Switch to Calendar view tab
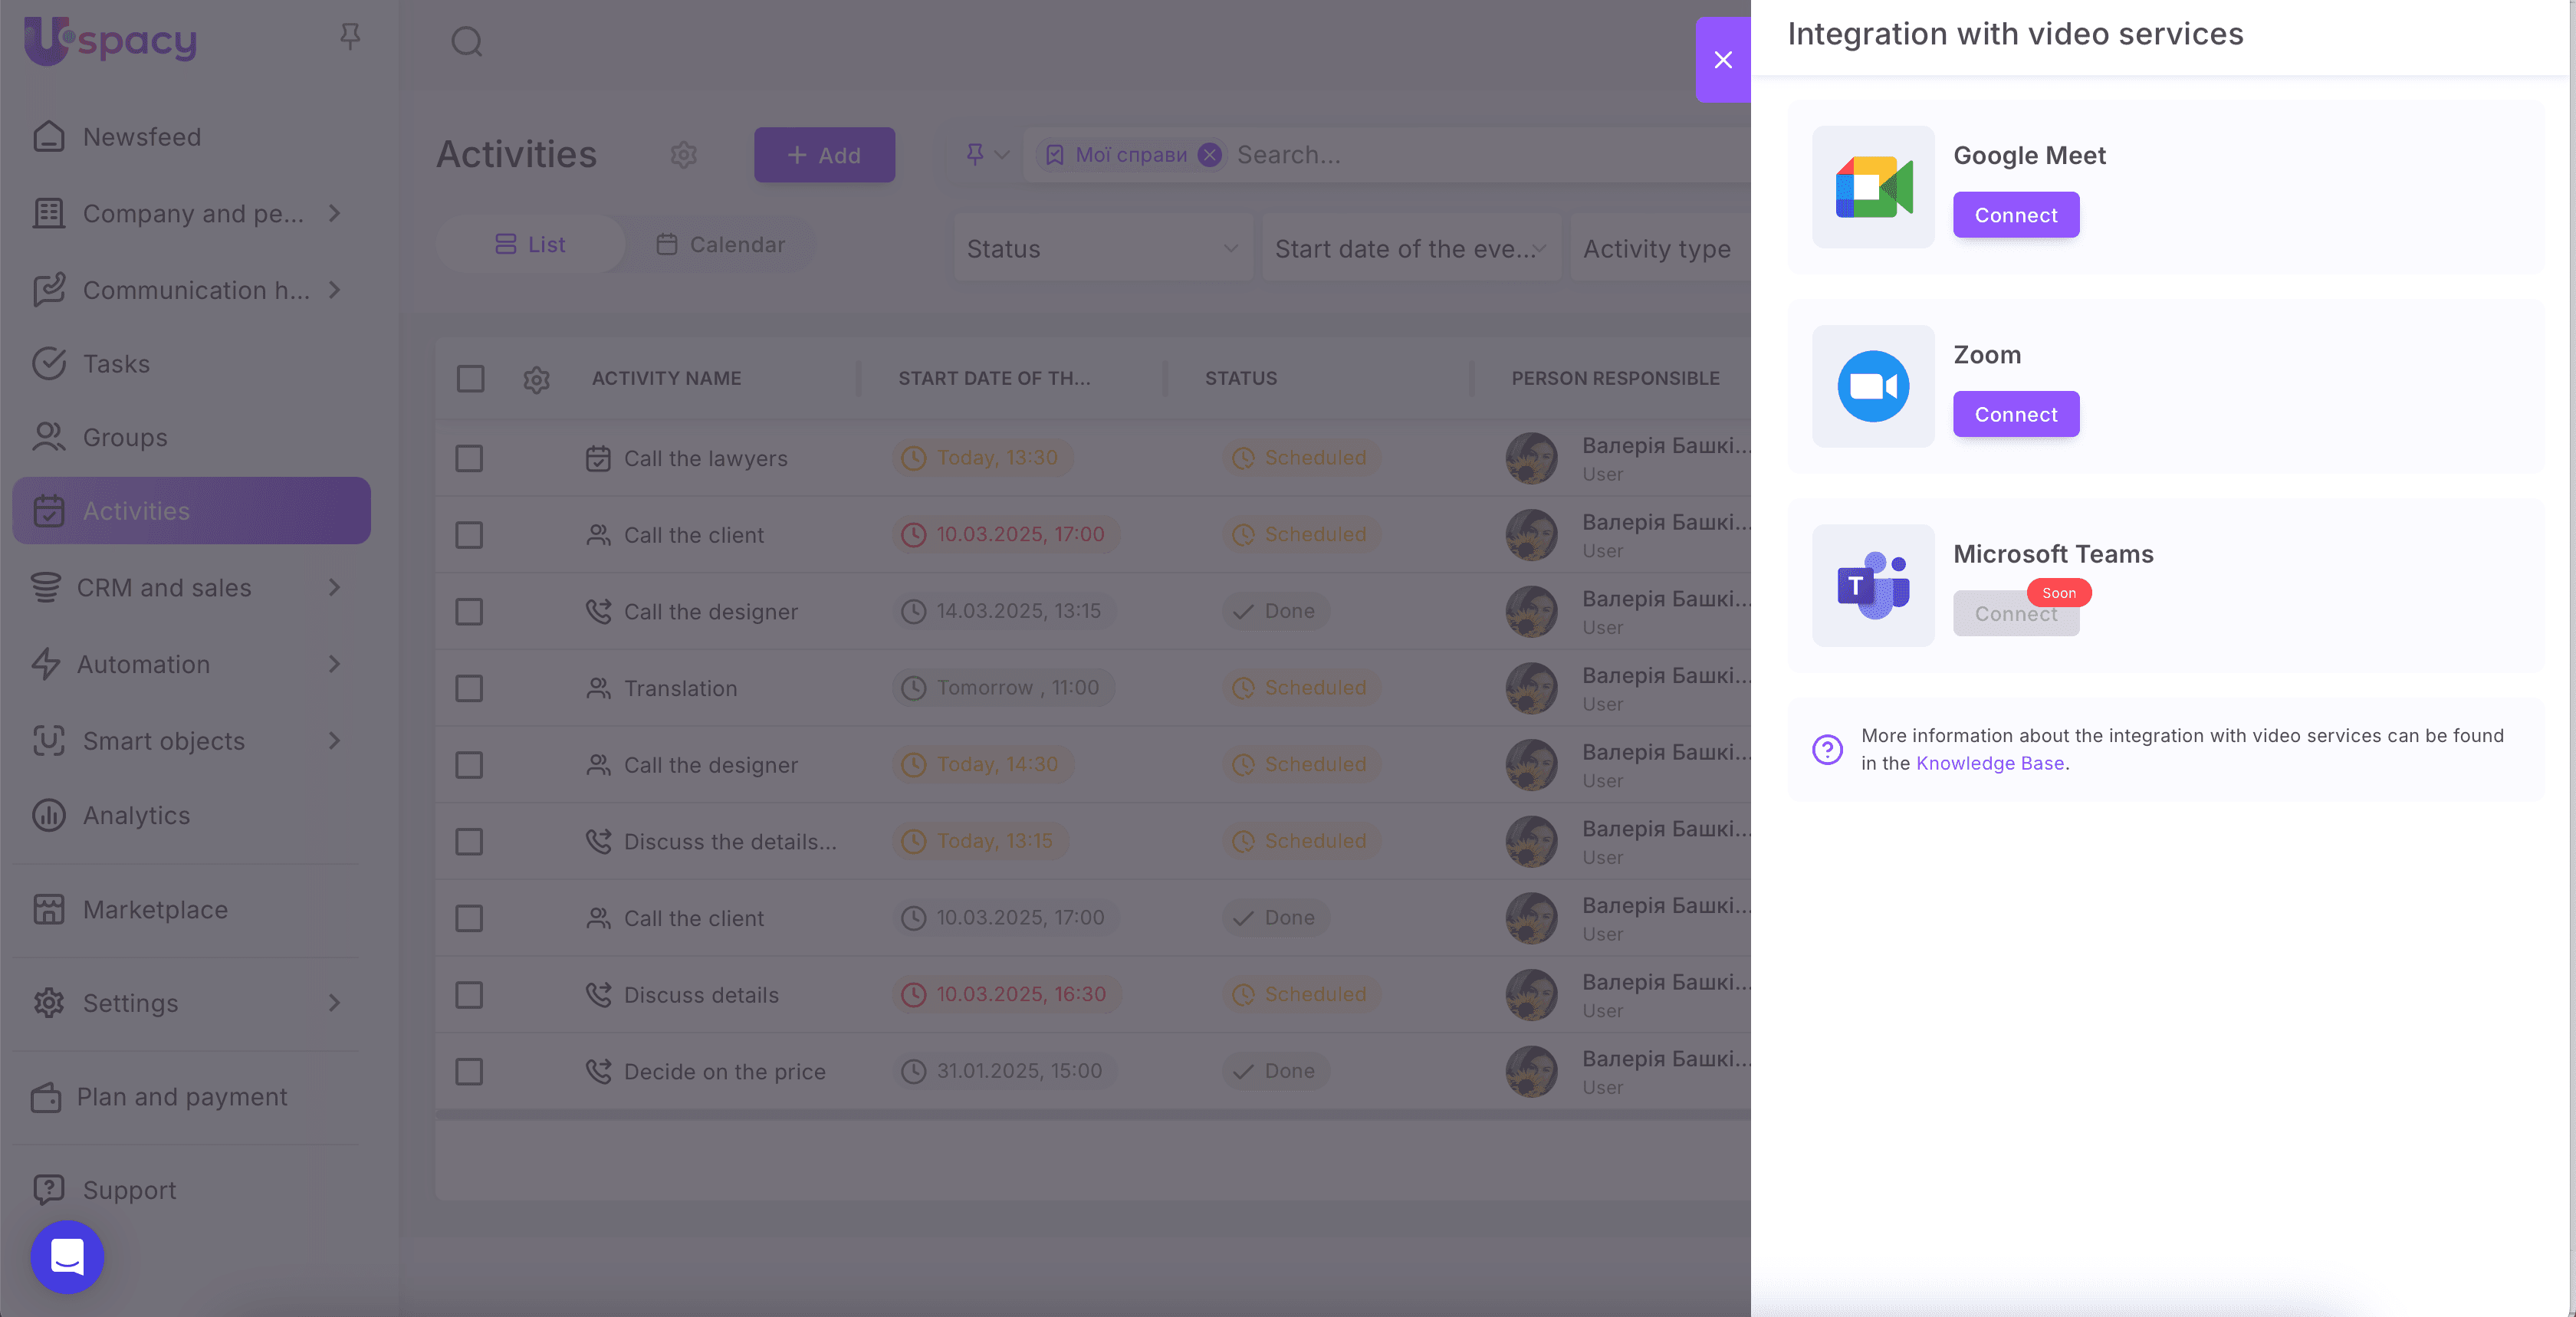 [x=720, y=245]
